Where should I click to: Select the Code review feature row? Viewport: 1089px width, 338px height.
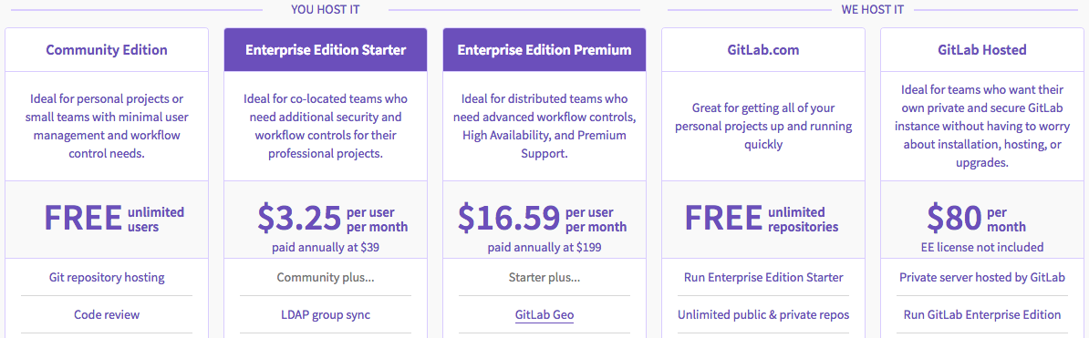point(107,314)
